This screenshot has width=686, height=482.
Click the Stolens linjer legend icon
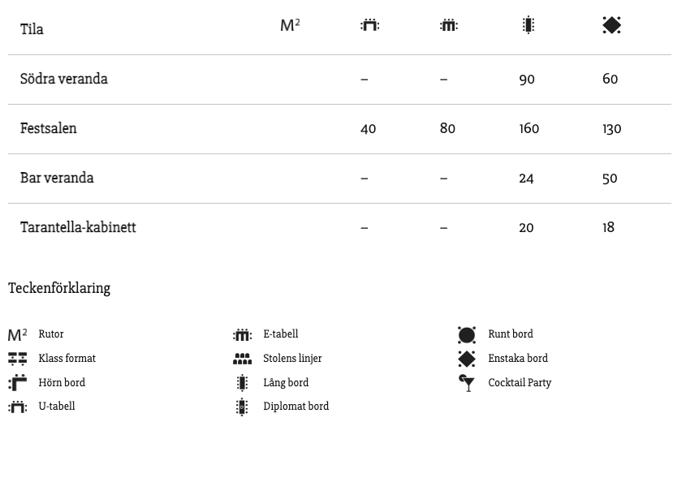point(243,359)
